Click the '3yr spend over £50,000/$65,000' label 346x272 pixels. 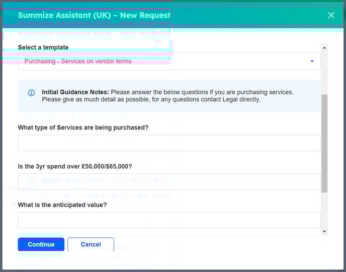click(75, 166)
